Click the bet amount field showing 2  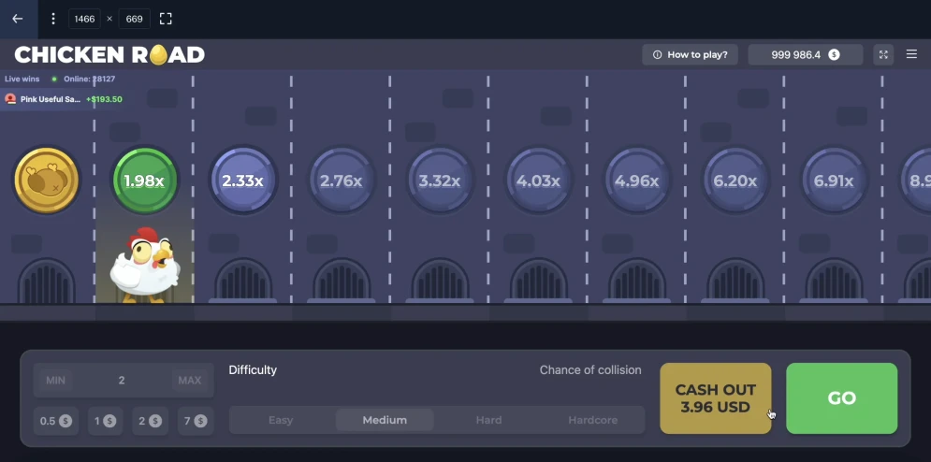click(122, 381)
